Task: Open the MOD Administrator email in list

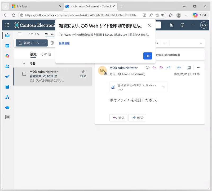Action: coord(53,76)
